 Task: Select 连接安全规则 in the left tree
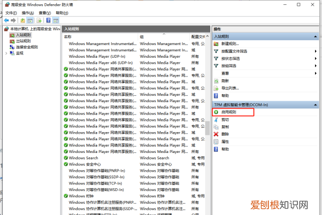[x=27, y=47]
